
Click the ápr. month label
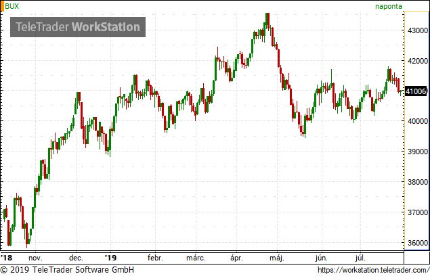pyautogui.click(x=236, y=258)
